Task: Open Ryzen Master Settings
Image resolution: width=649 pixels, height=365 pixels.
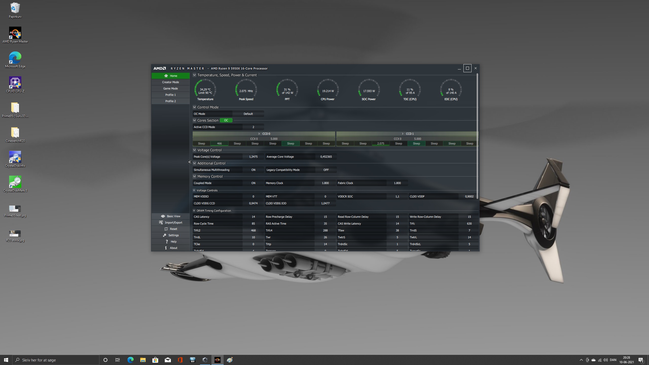Action: point(170,235)
